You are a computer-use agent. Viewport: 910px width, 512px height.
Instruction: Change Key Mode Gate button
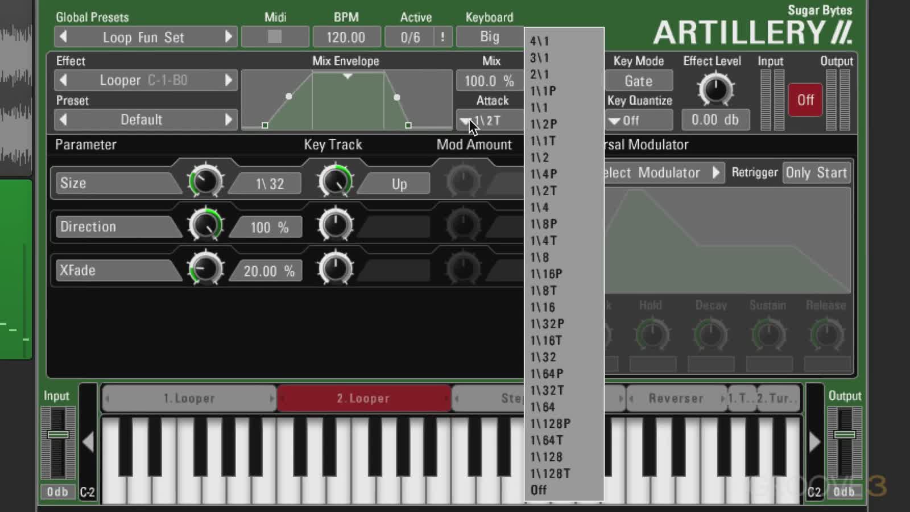tap(639, 81)
